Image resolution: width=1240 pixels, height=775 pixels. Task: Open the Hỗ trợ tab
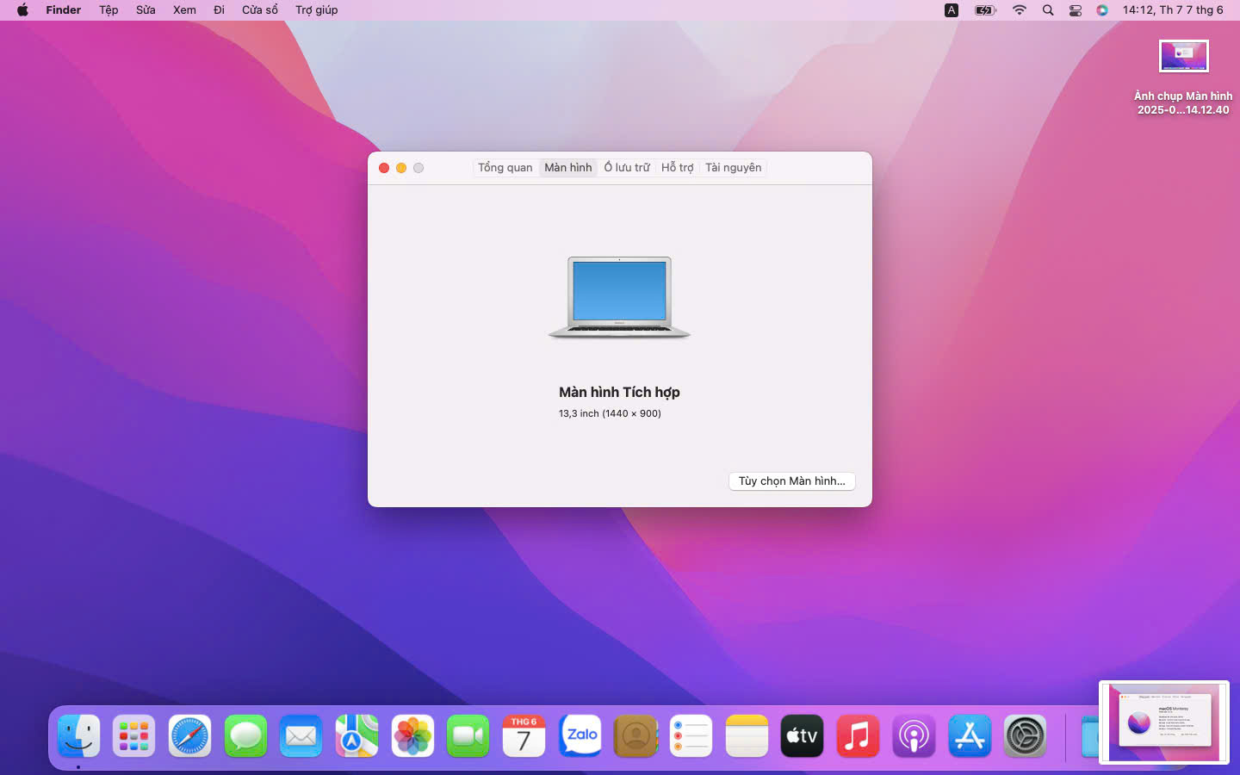click(x=678, y=168)
